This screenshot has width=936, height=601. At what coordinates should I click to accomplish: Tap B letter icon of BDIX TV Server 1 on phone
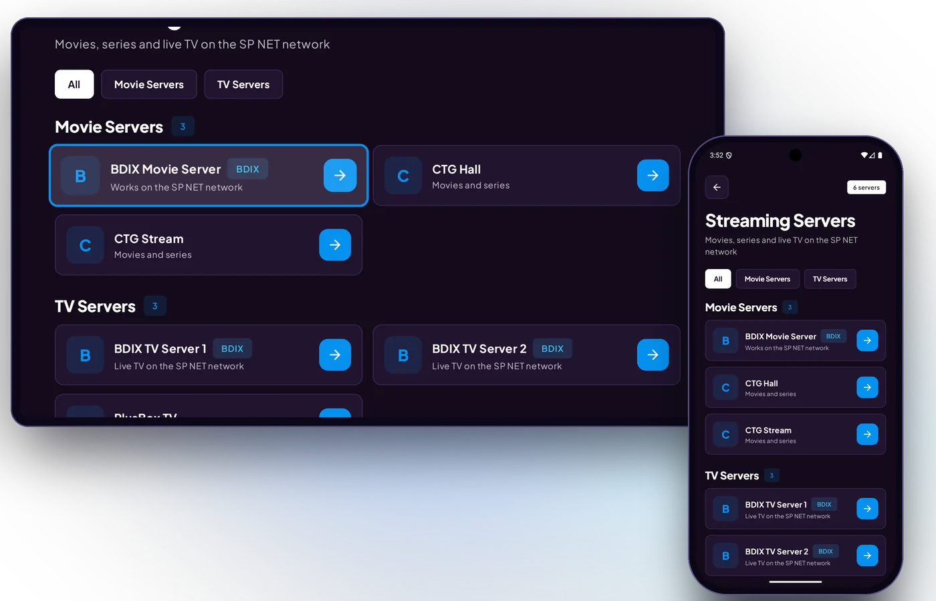(725, 509)
